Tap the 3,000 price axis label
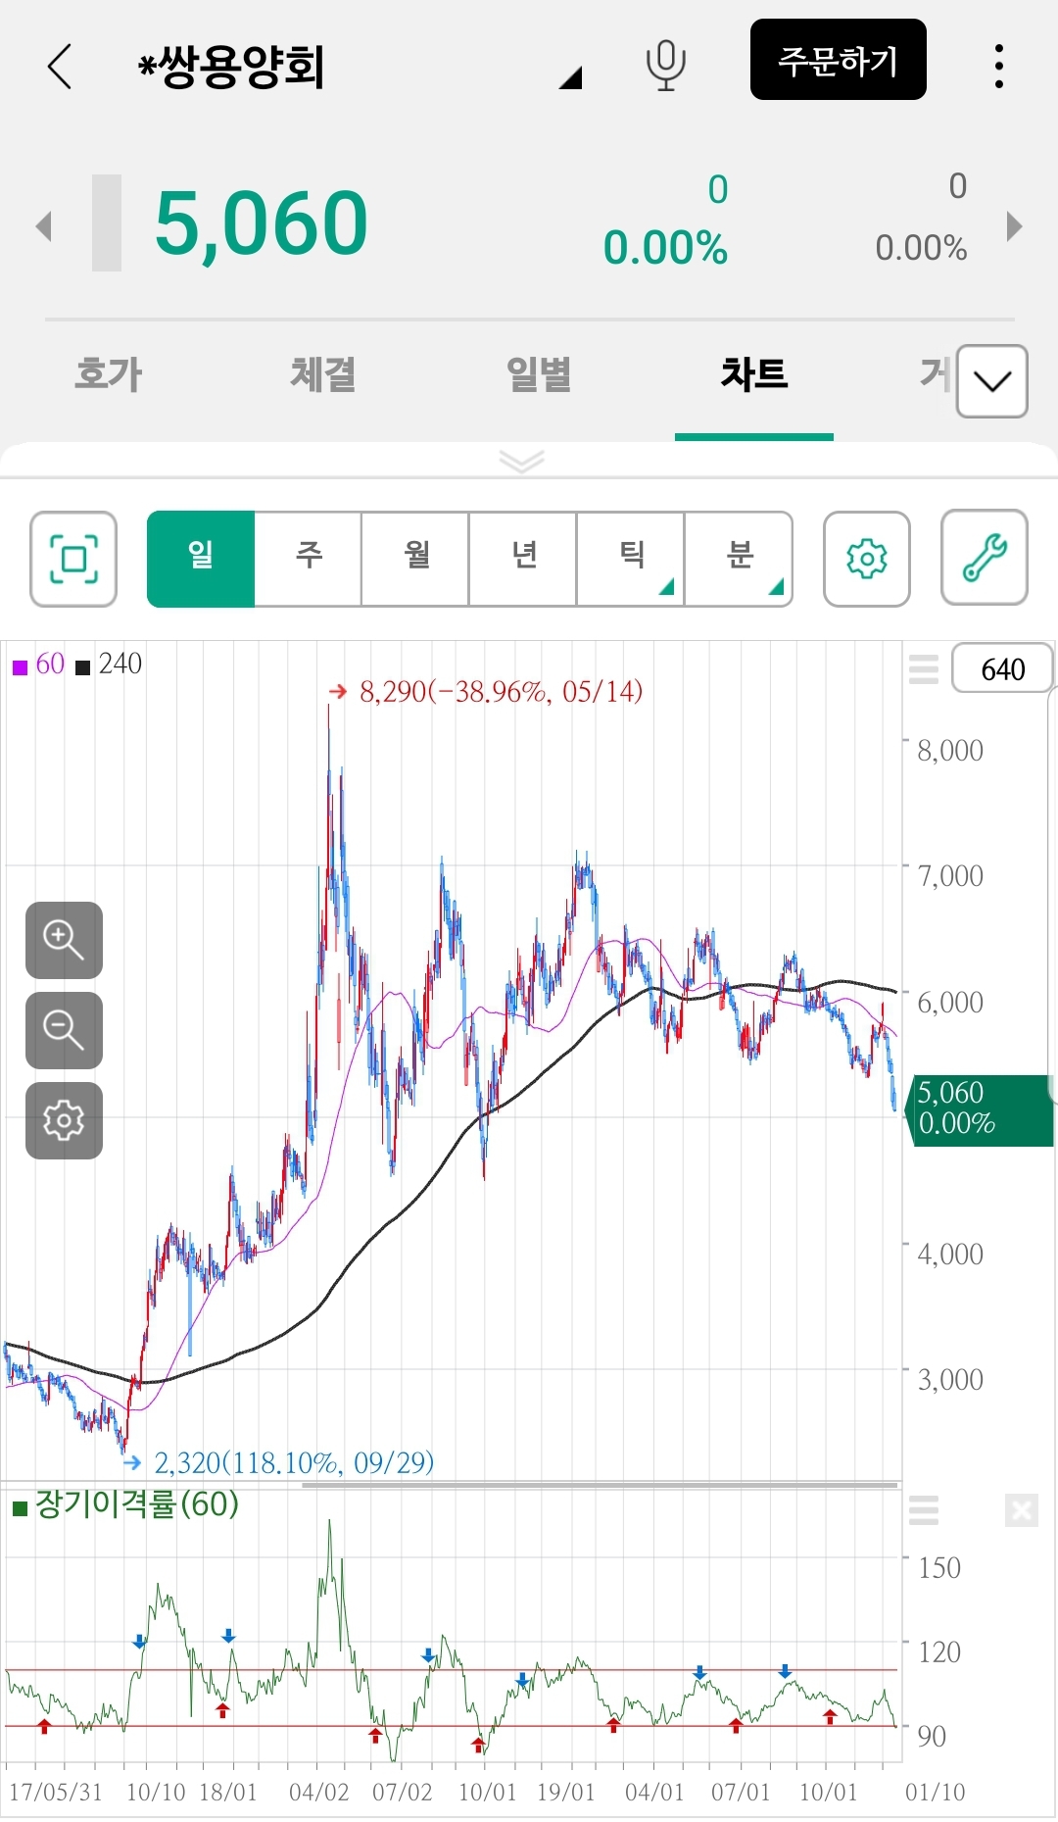Screen dimensions: 1058x1822 click(950, 1380)
